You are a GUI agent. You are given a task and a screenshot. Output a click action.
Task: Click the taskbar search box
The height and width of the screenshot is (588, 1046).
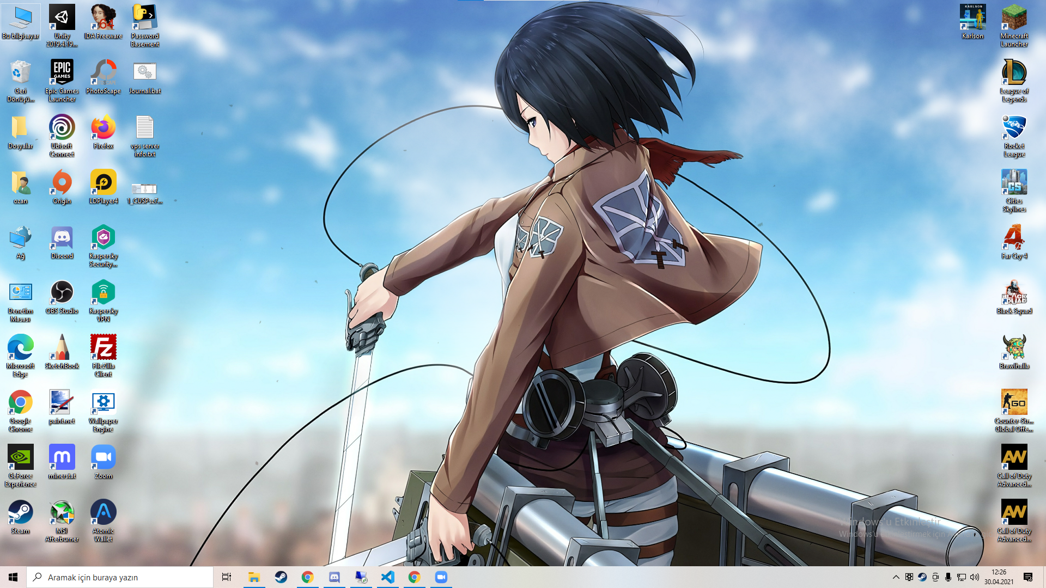(120, 577)
